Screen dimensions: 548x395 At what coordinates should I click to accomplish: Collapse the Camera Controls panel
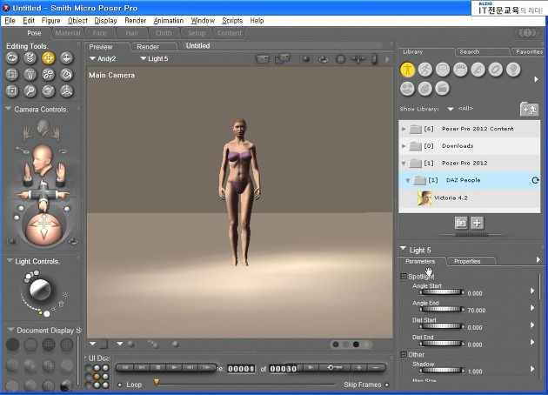click(x=9, y=109)
